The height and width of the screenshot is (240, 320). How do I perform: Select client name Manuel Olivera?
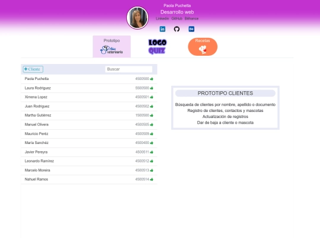(x=37, y=124)
